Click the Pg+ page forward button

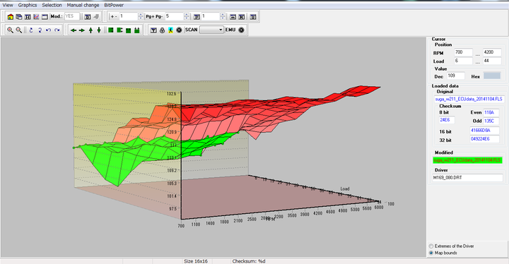150,16
